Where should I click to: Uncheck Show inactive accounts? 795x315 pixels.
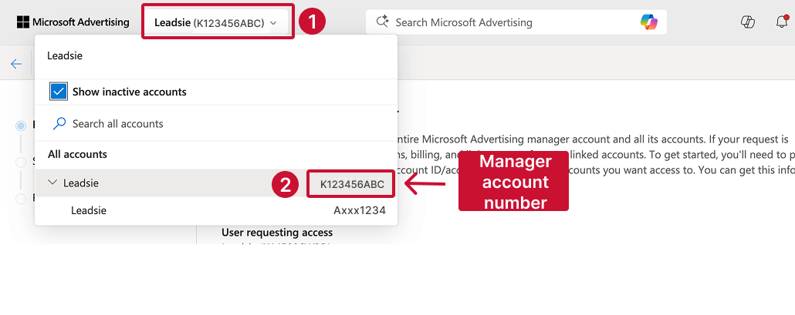coord(59,92)
